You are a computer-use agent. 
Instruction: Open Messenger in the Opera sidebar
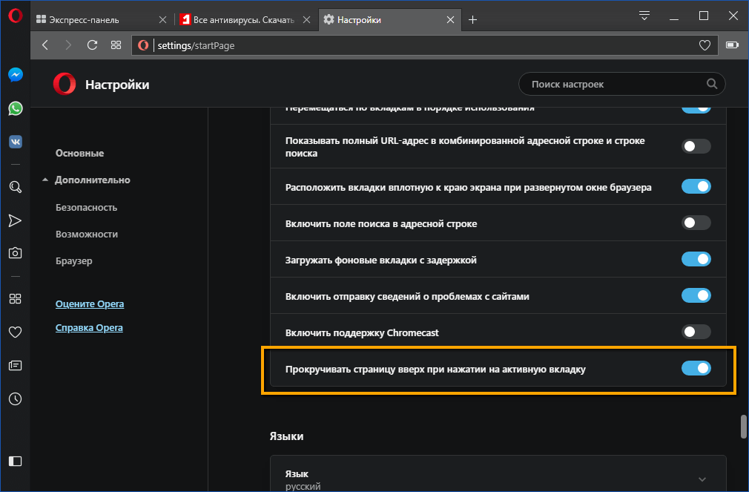15,75
